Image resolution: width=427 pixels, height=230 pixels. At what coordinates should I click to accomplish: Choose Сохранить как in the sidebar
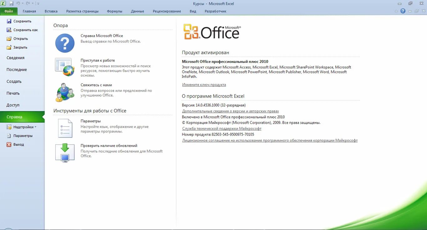[x=22, y=30]
